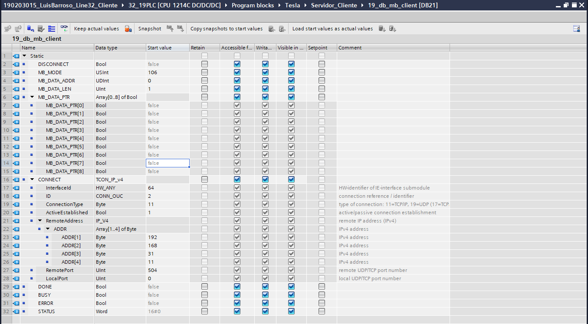Screen dimensions: 588x324
Task: Collapse the MB_DATA_PTR array
Action: tap(32, 97)
